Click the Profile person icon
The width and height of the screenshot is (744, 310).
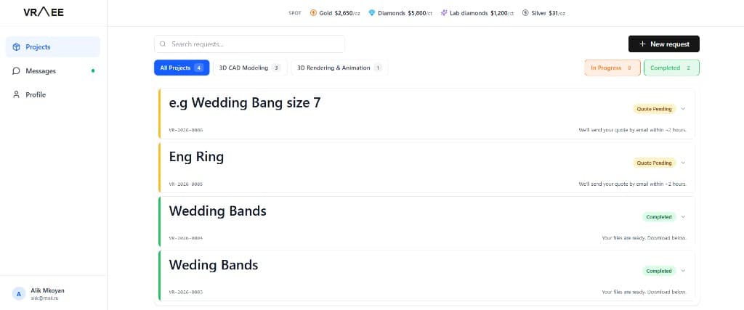(x=16, y=95)
